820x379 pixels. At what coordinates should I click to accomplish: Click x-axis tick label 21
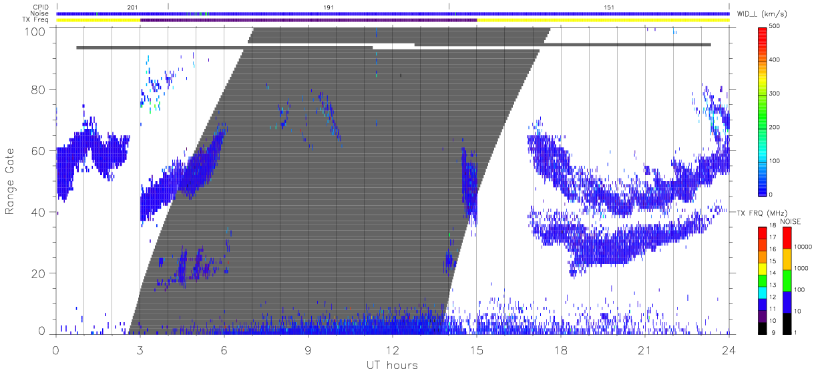coord(644,350)
